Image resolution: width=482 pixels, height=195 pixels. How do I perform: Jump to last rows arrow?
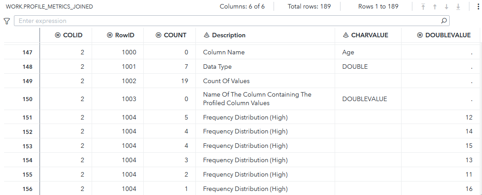pos(458,7)
